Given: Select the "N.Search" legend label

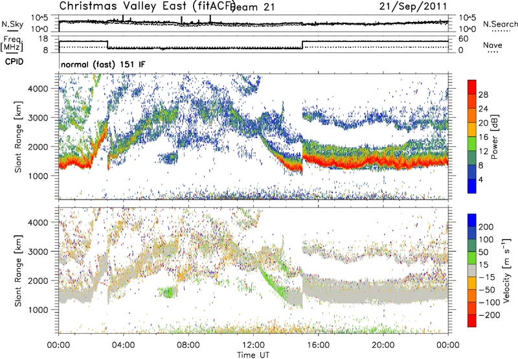Looking at the screenshot, I should point(501,24).
